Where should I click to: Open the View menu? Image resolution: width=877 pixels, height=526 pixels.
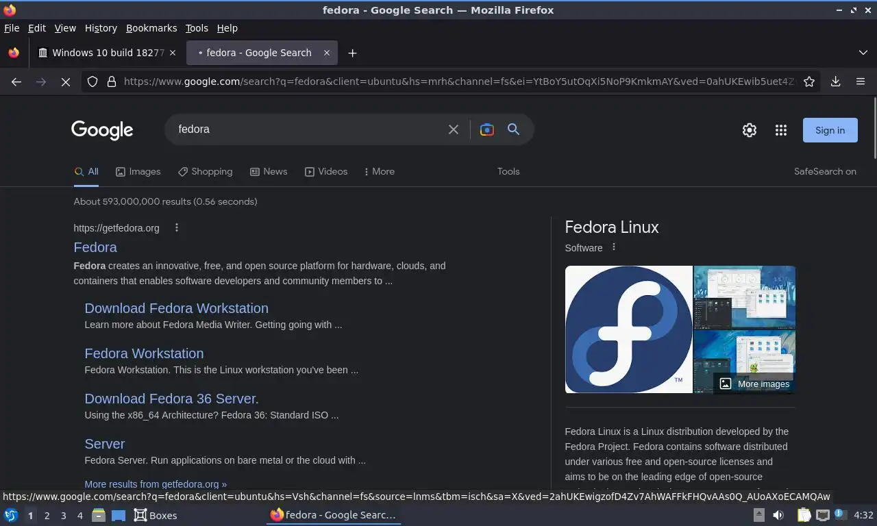(x=65, y=28)
